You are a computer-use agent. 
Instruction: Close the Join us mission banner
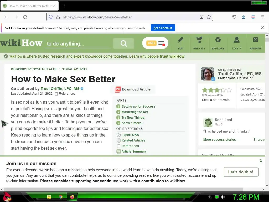coord(261,161)
